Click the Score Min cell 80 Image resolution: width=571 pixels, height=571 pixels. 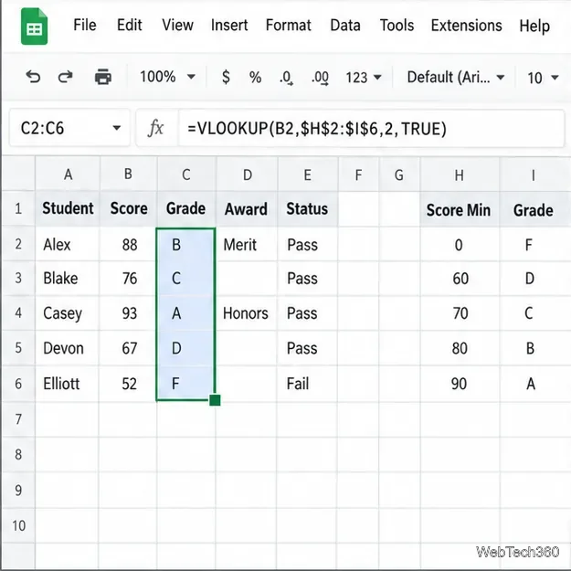(460, 348)
